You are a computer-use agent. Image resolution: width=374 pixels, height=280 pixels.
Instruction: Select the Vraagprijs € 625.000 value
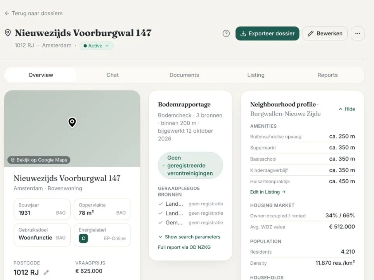pos(89,271)
